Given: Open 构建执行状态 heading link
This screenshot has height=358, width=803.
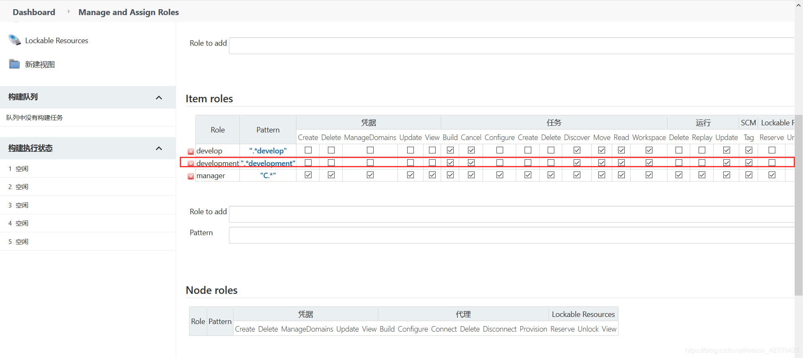Looking at the screenshot, I should [x=30, y=148].
